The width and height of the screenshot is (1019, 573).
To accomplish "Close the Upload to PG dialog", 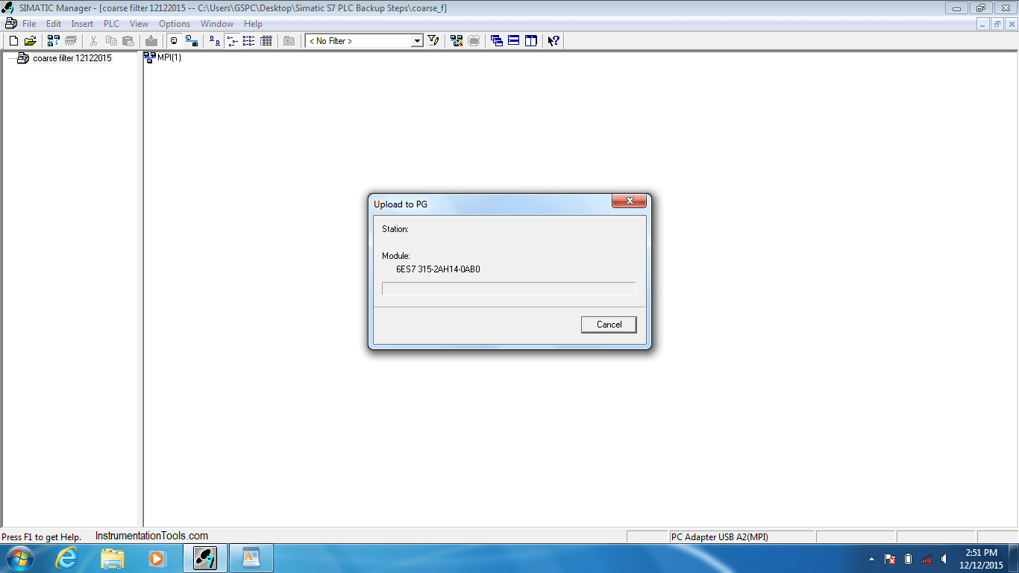I will click(x=629, y=201).
